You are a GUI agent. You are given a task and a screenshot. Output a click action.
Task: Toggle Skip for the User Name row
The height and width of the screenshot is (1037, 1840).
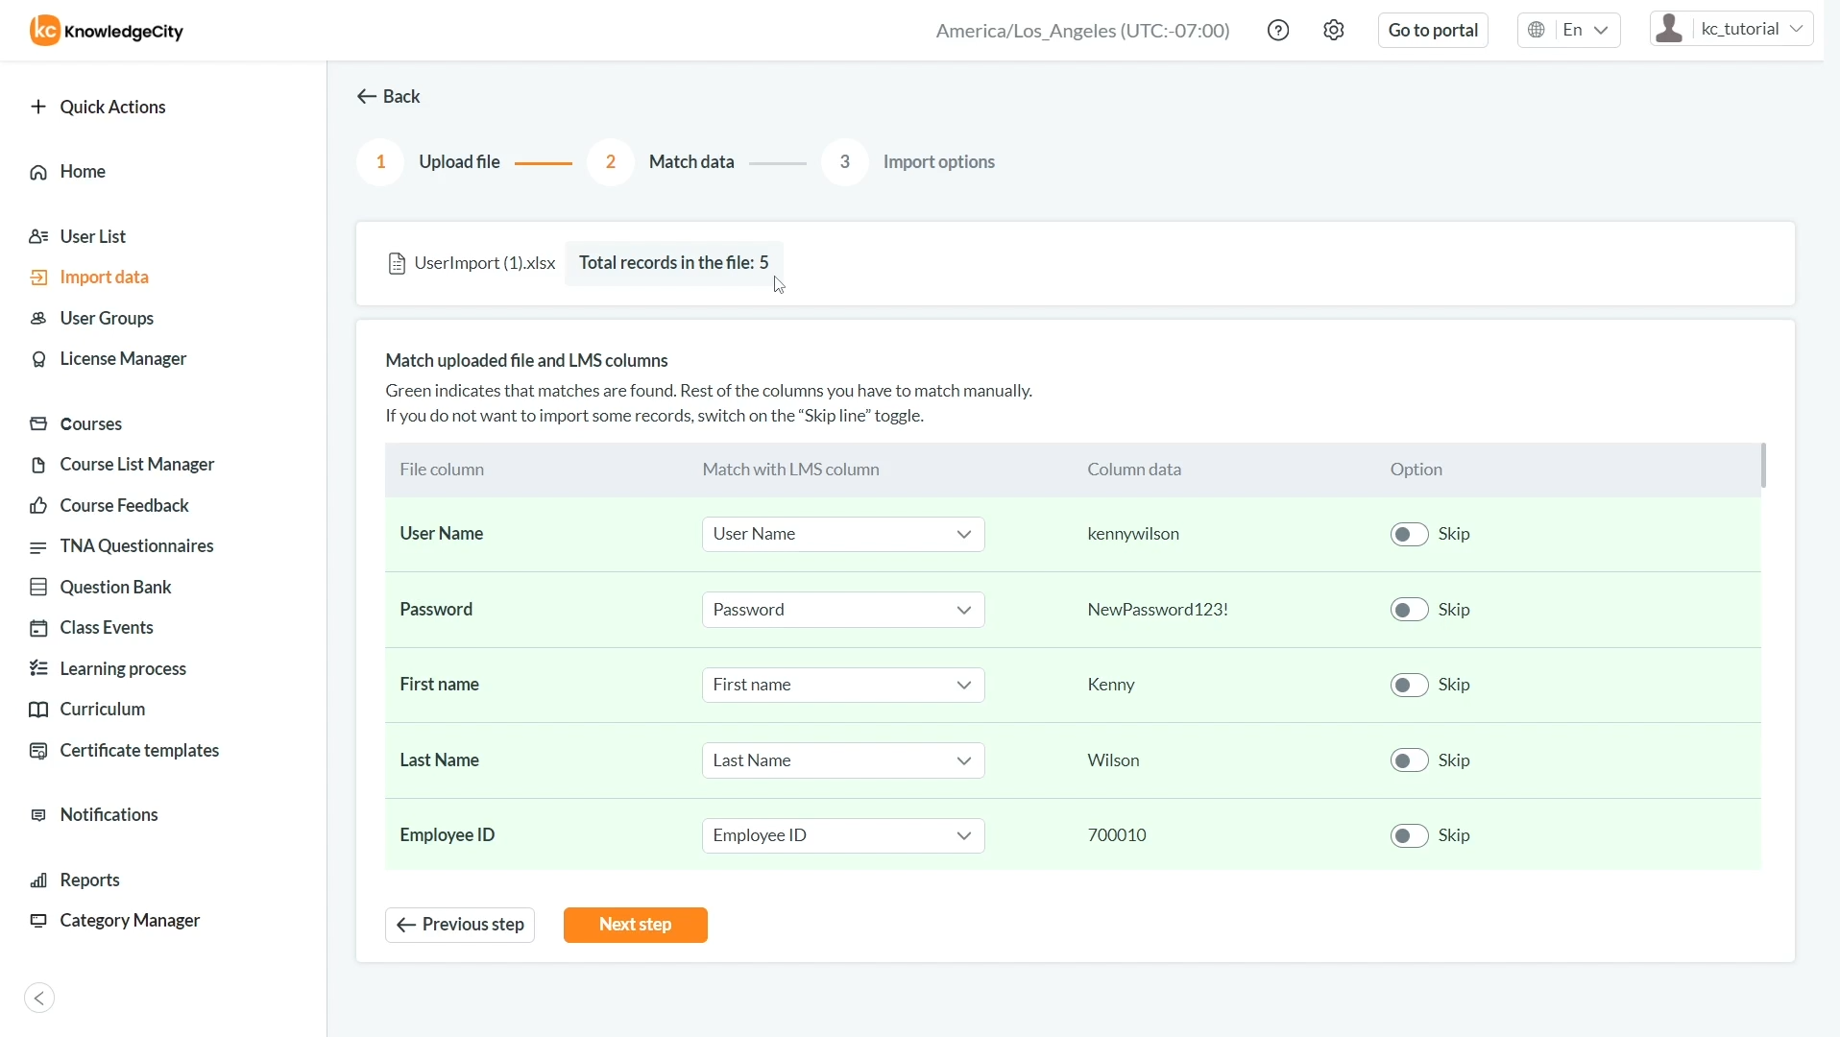[1409, 534]
